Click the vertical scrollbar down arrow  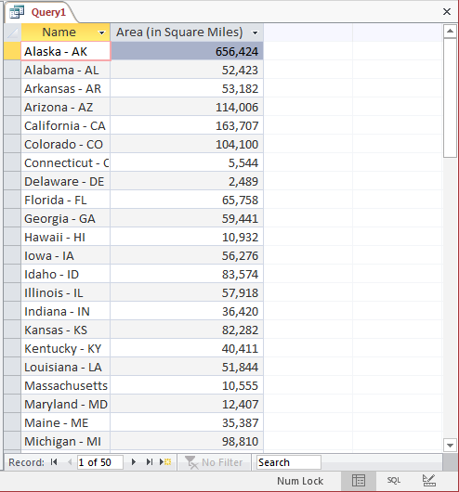(x=450, y=446)
